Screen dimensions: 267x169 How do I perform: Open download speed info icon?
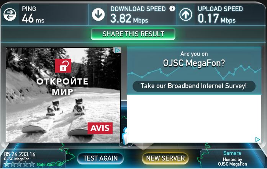(172, 8)
